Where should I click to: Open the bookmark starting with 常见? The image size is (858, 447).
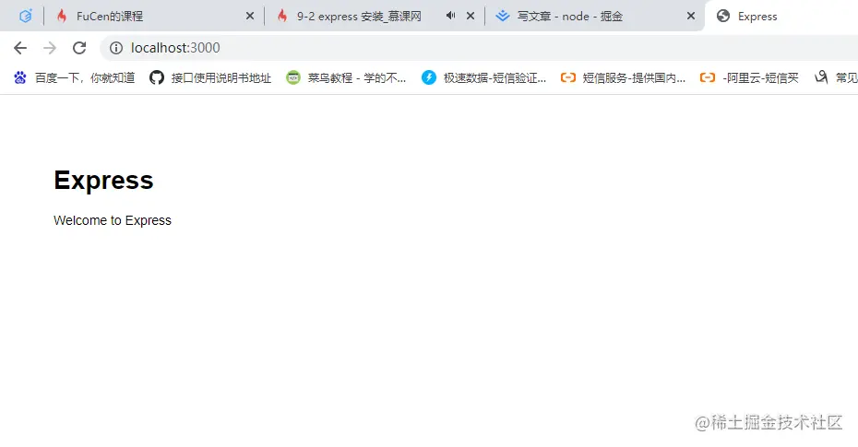pyautogui.click(x=836, y=78)
